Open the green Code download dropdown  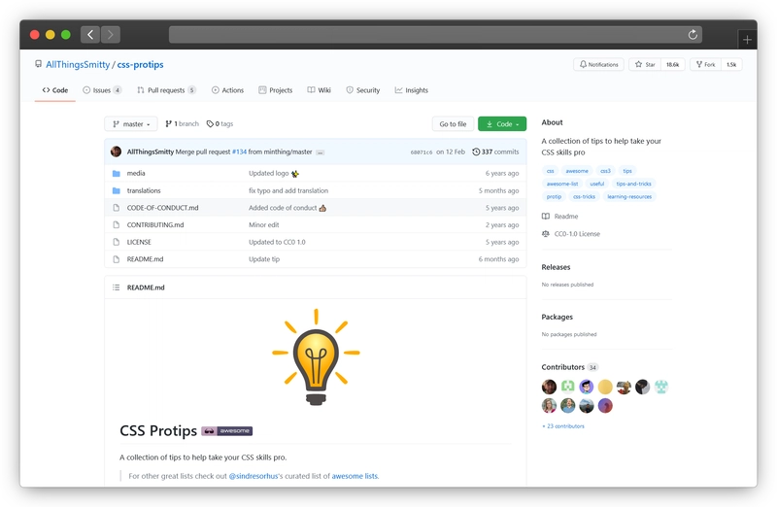502,124
